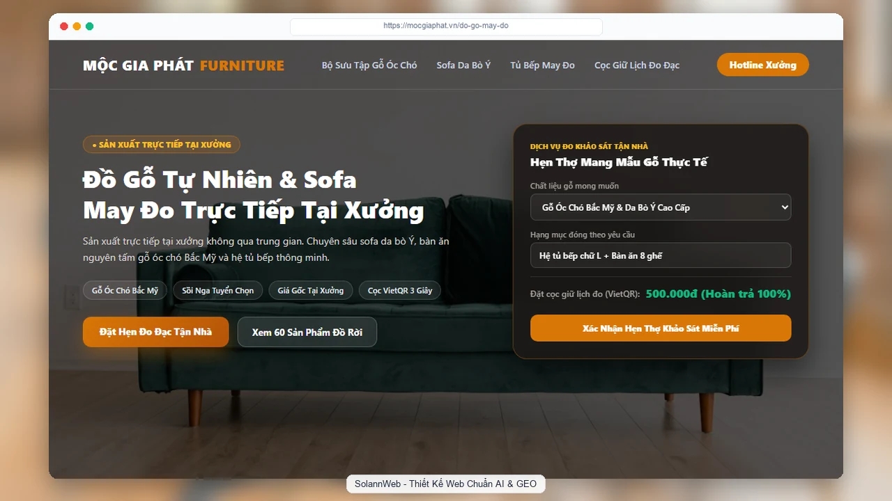Click the Hẹn Thợ Mang Mẫu Gỗ Thực Tế heading

pyautogui.click(x=619, y=162)
